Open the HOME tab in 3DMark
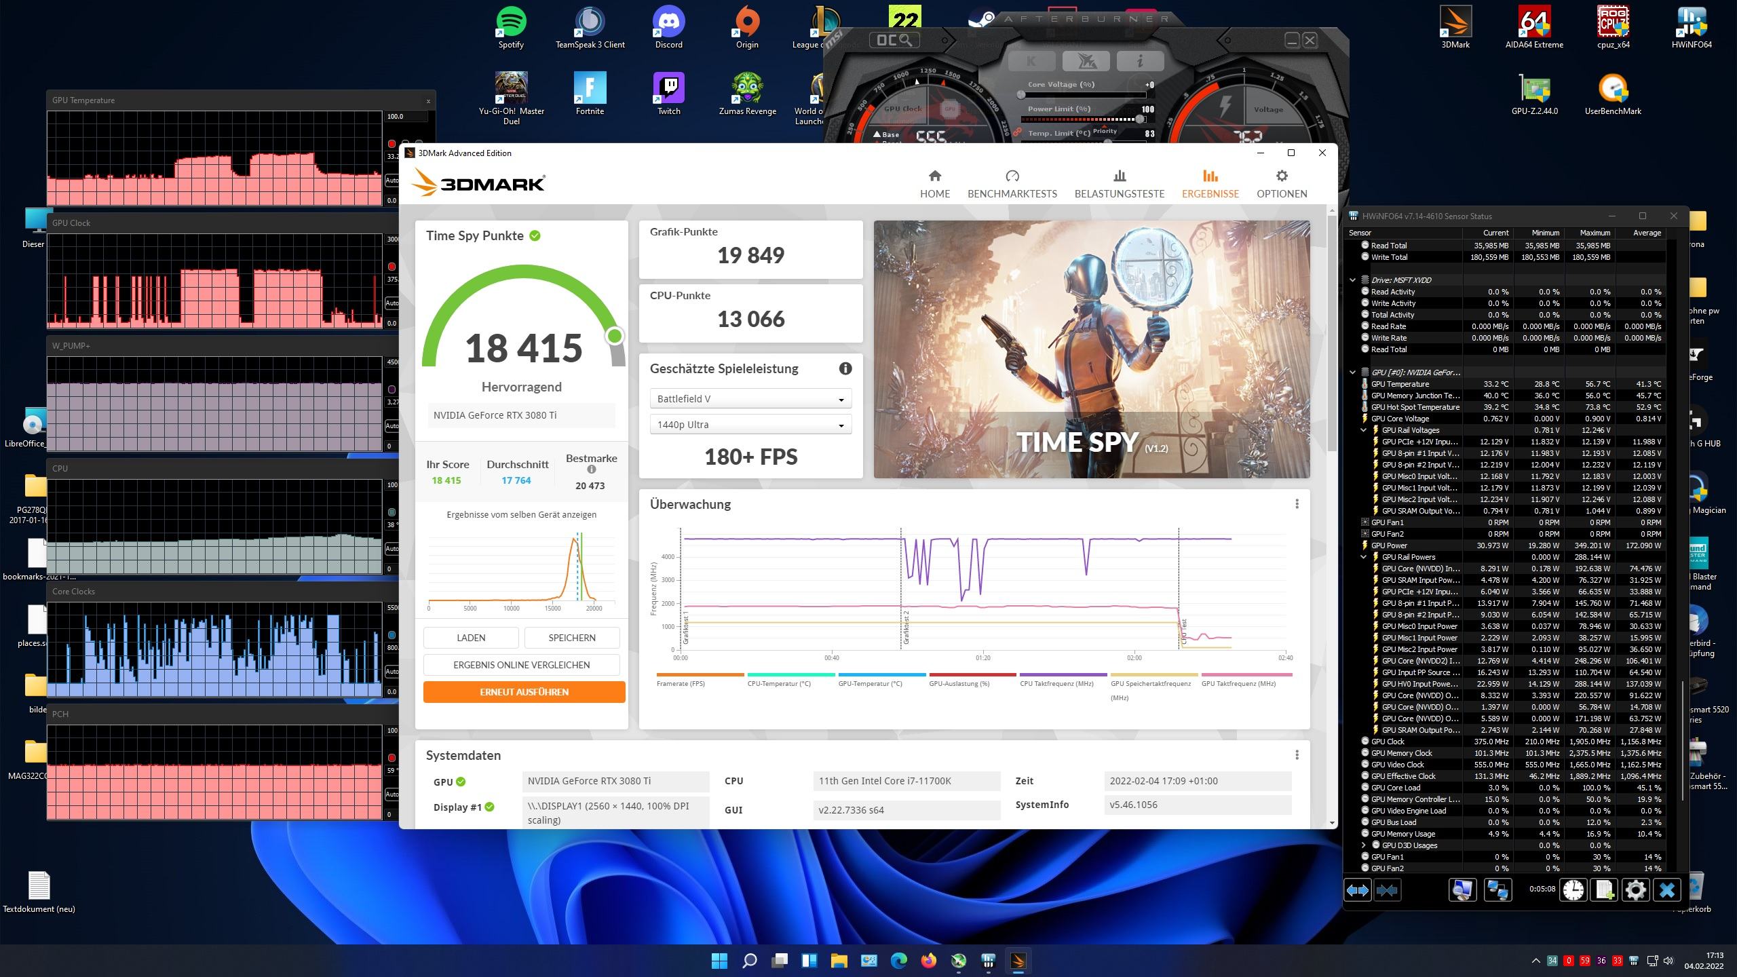Screen dimensions: 1737x977 (934, 184)
